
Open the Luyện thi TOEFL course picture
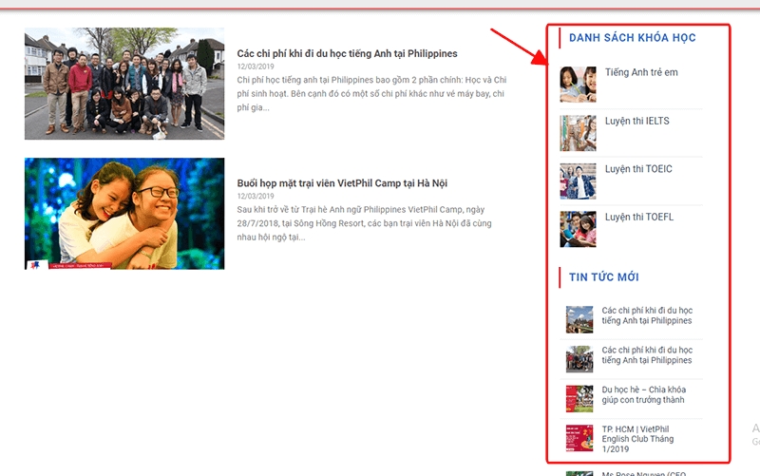tap(578, 229)
